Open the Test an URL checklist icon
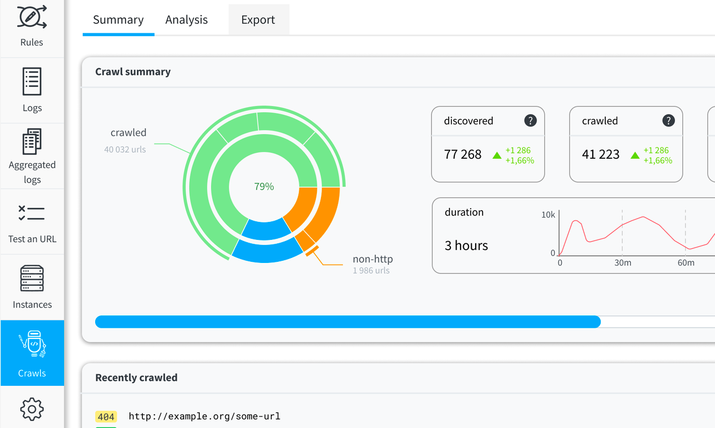This screenshot has height=428, width=715. [x=32, y=213]
